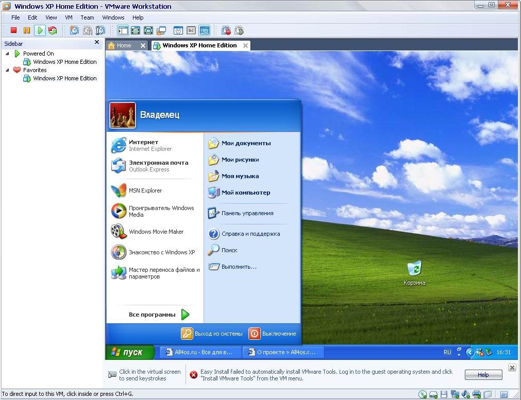Click the green Power On toolbar button
The width and height of the screenshot is (521, 400).
pyautogui.click(x=40, y=30)
